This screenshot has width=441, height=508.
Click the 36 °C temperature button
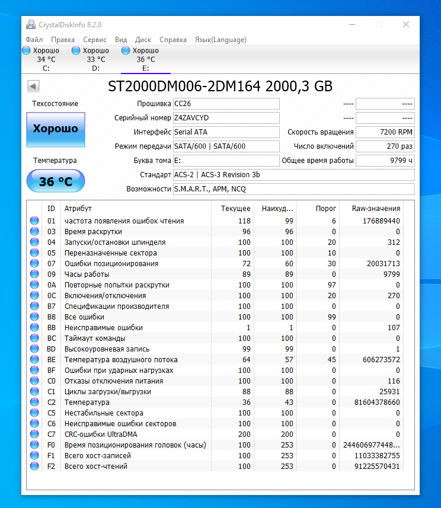click(x=56, y=181)
